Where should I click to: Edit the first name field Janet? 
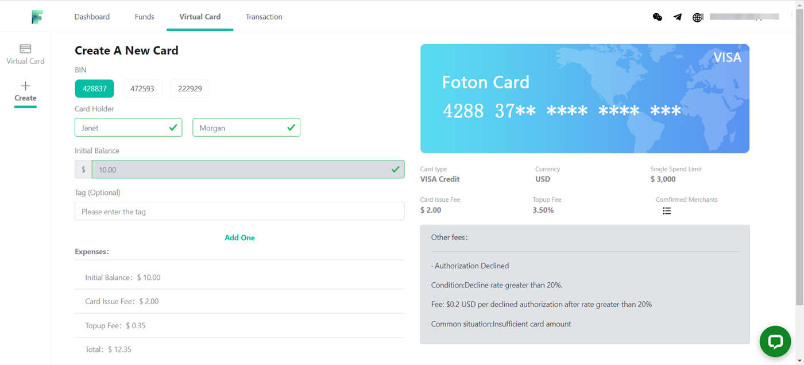(x=128, y=128)
